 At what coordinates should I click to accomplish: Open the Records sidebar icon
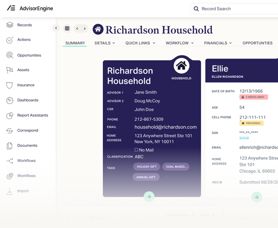point(10,25)
